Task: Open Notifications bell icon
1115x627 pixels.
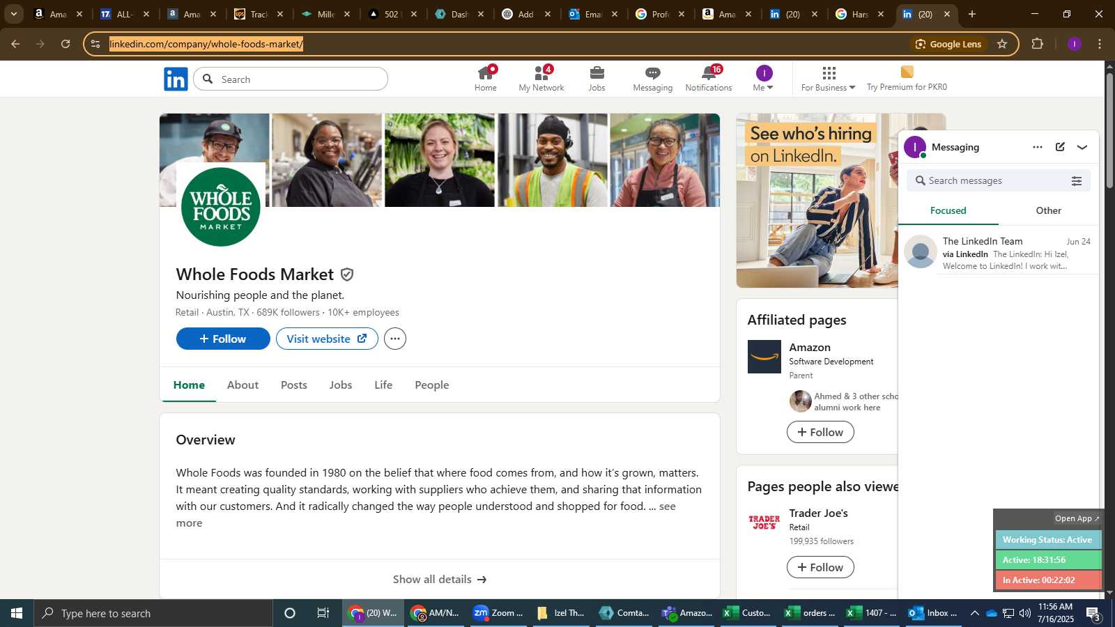Action: click(x=709, y=79)
